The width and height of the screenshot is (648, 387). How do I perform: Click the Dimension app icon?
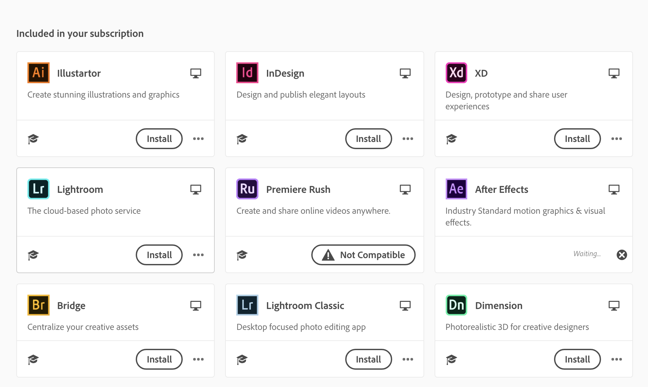click(x=456, y=305)
